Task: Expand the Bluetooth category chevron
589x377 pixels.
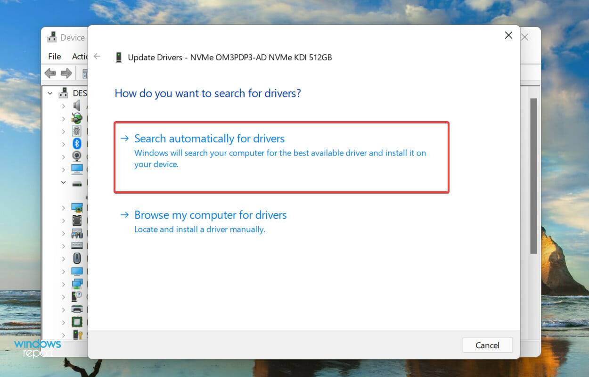Action: click(63, 144)
